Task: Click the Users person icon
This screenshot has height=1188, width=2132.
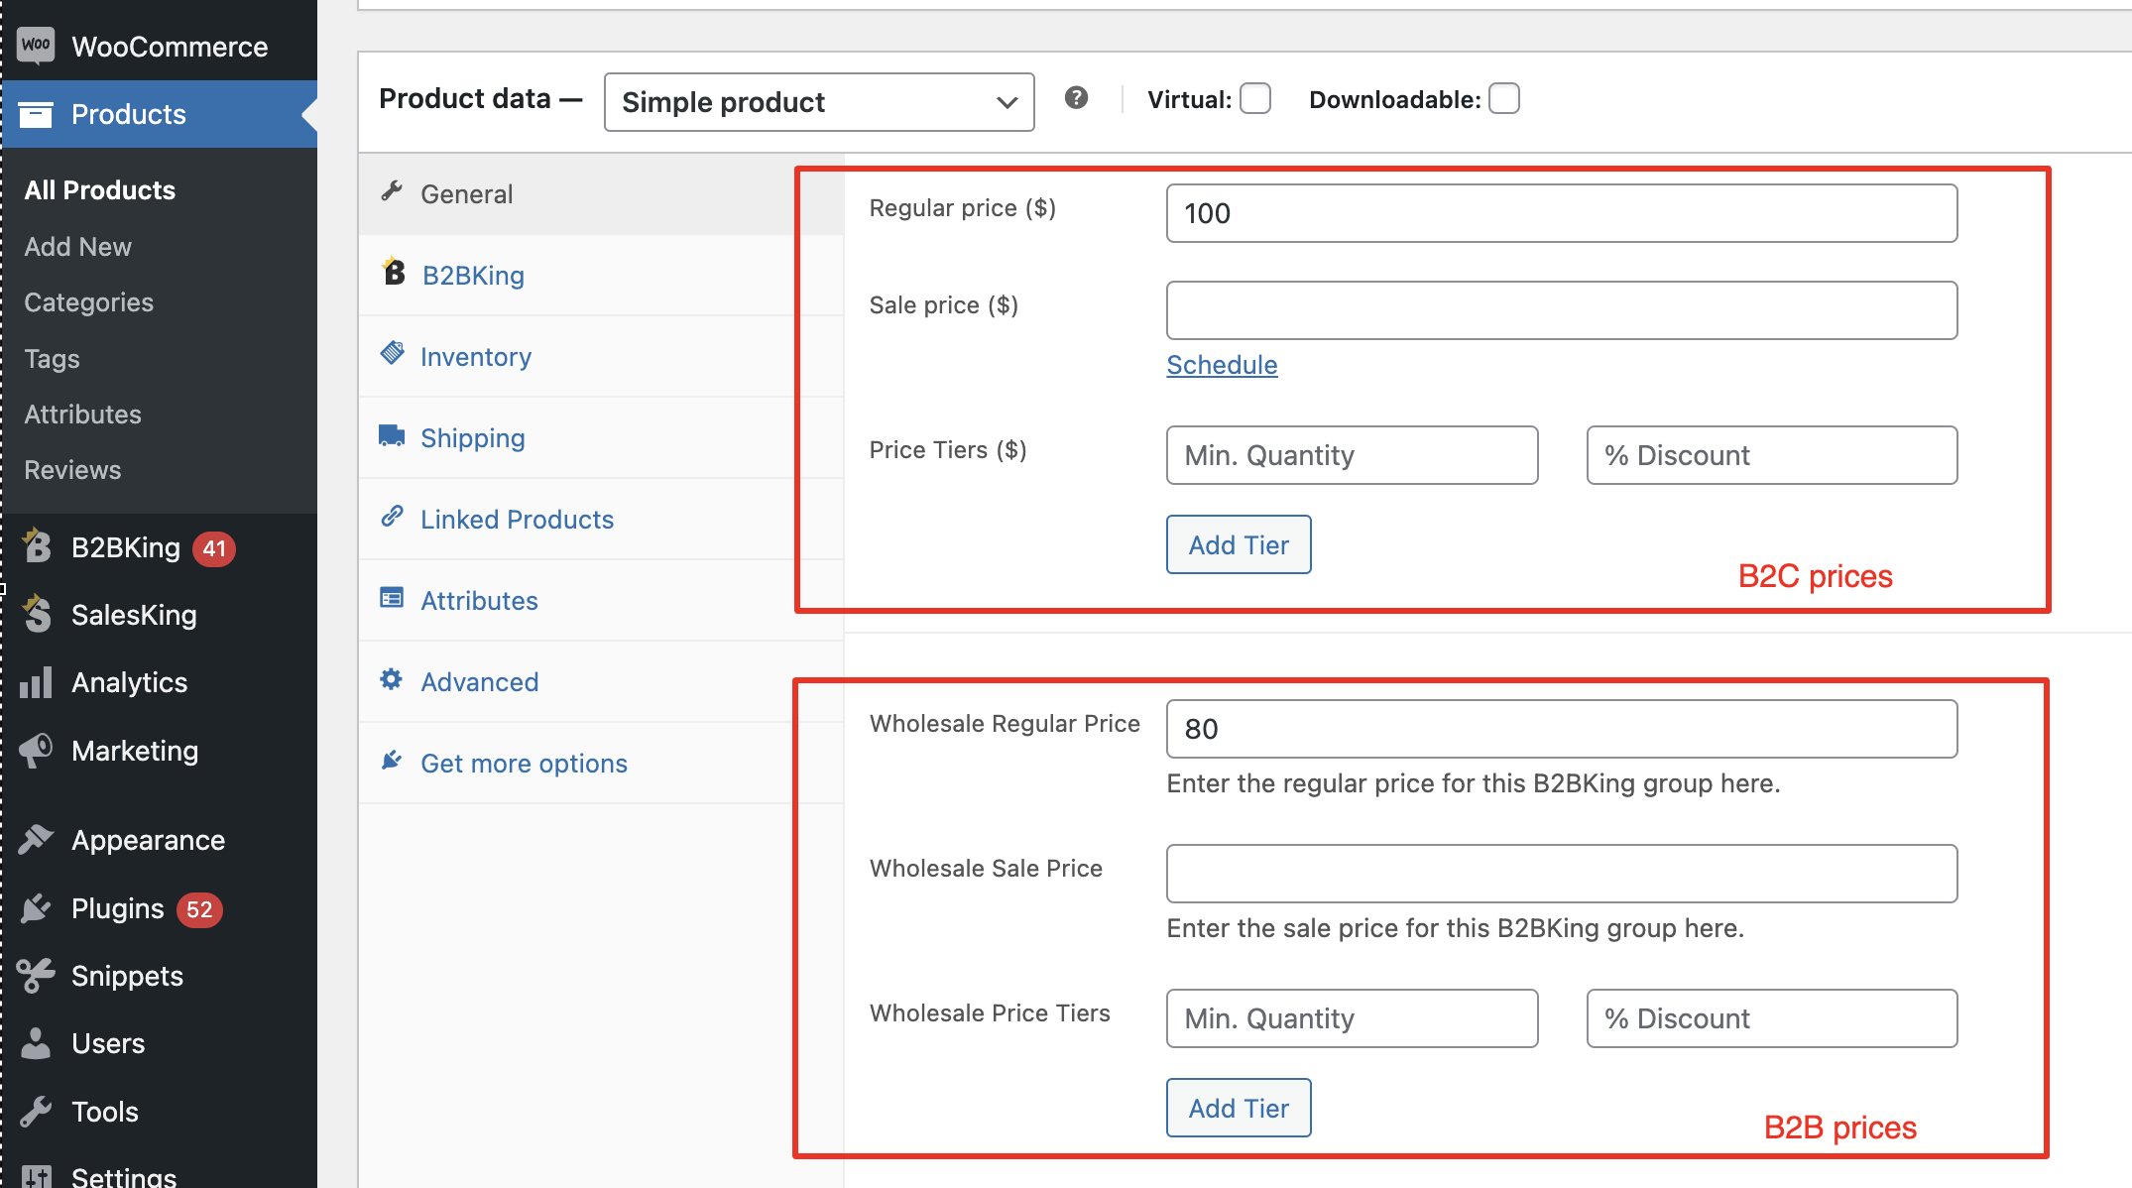Action: 36,1043
